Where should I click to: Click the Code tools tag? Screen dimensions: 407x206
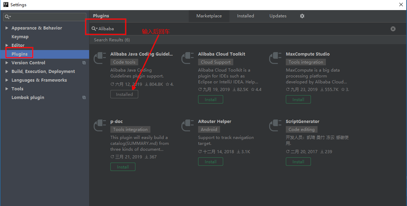[x=124, y=62]
